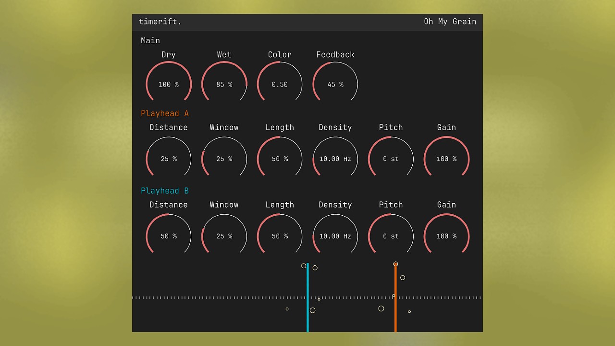Click Playhead A Distance knob
615x346 pixels.
pyautogui.click(x=169, y=157)
